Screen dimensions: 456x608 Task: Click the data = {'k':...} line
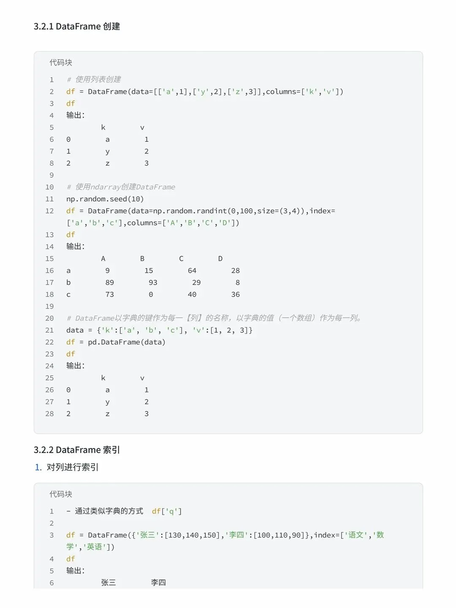point(160,330)
